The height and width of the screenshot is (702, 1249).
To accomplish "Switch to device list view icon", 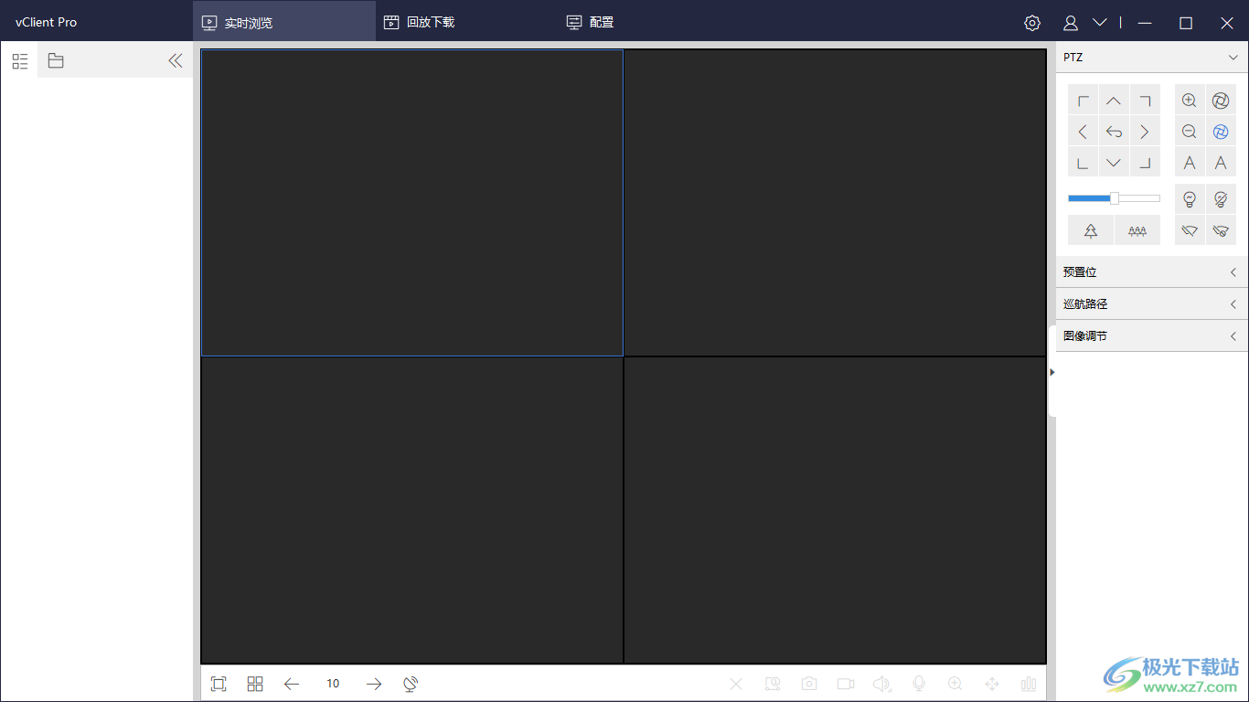I will pos(20,61).
